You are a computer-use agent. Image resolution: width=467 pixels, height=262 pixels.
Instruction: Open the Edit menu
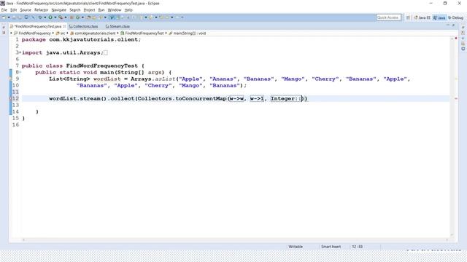click(14, 9)
